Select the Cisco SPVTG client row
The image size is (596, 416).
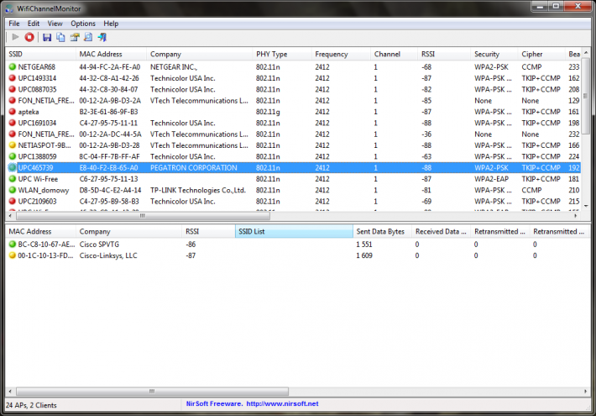click(296, 245)
